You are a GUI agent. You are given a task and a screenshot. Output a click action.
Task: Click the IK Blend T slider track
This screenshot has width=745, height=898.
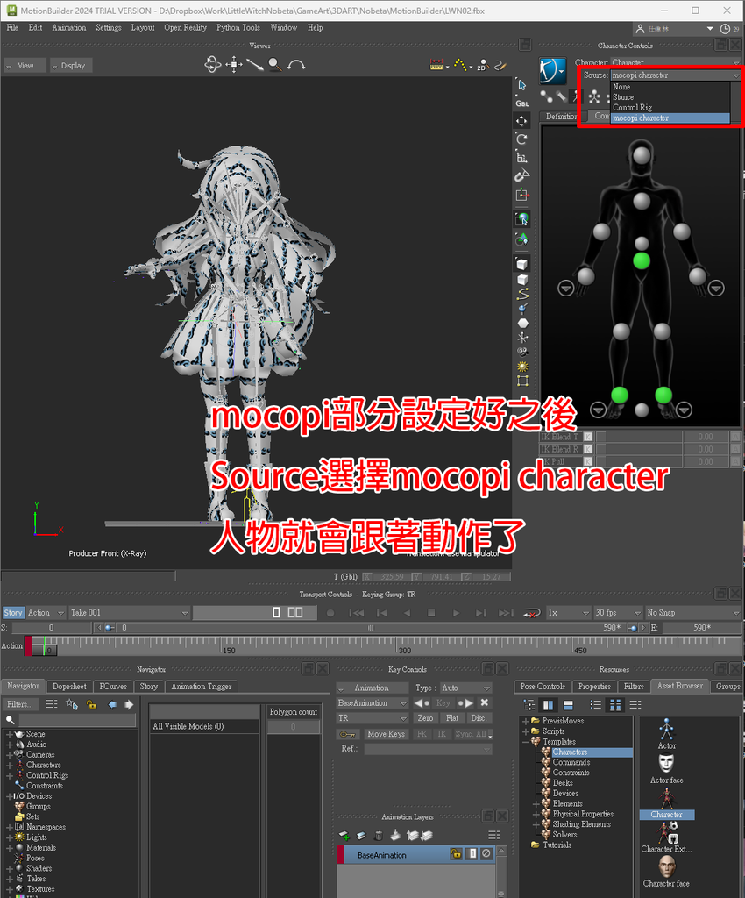tap(639, 437)
